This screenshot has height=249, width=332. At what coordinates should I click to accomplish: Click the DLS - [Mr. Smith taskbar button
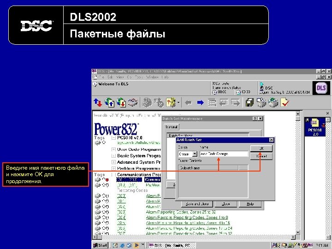[x=172, y=245]
